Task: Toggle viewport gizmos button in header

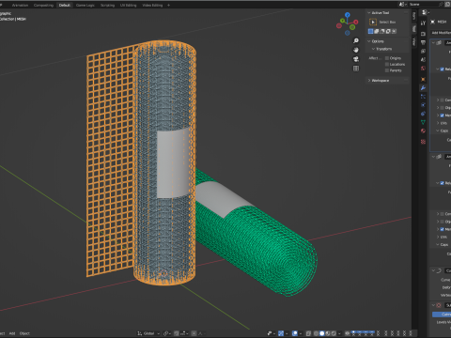Action: (x=281, y=333)
